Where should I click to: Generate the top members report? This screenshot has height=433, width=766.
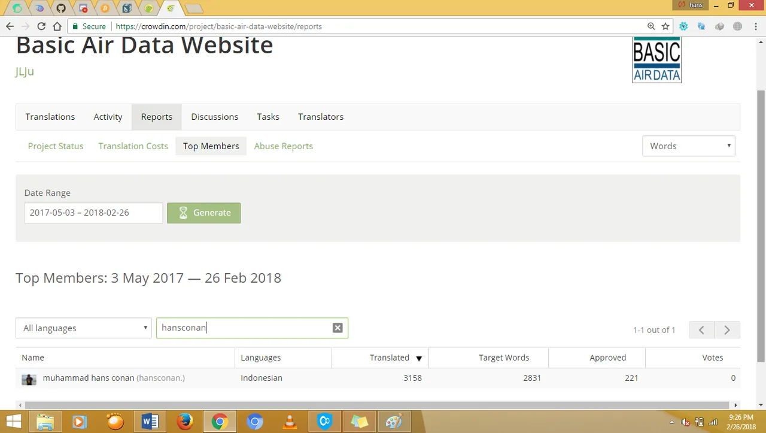pyautogui.click(x=204, y=213)
